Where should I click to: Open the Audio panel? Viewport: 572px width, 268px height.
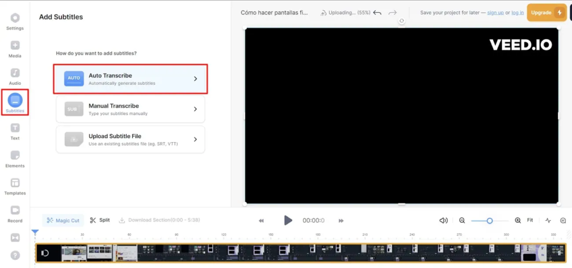[x=15, y=76]
